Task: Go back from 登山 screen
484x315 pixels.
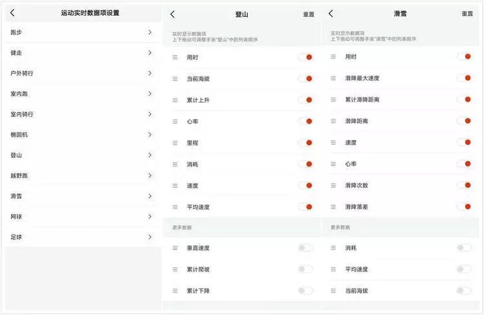Action: [172, 14]
